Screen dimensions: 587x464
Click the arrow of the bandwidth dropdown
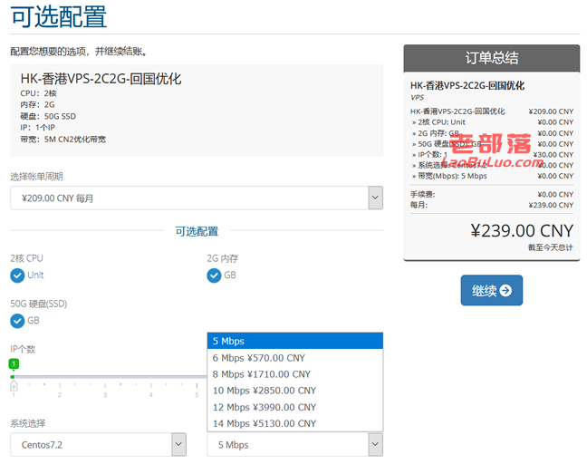click(x=376, y=445)
